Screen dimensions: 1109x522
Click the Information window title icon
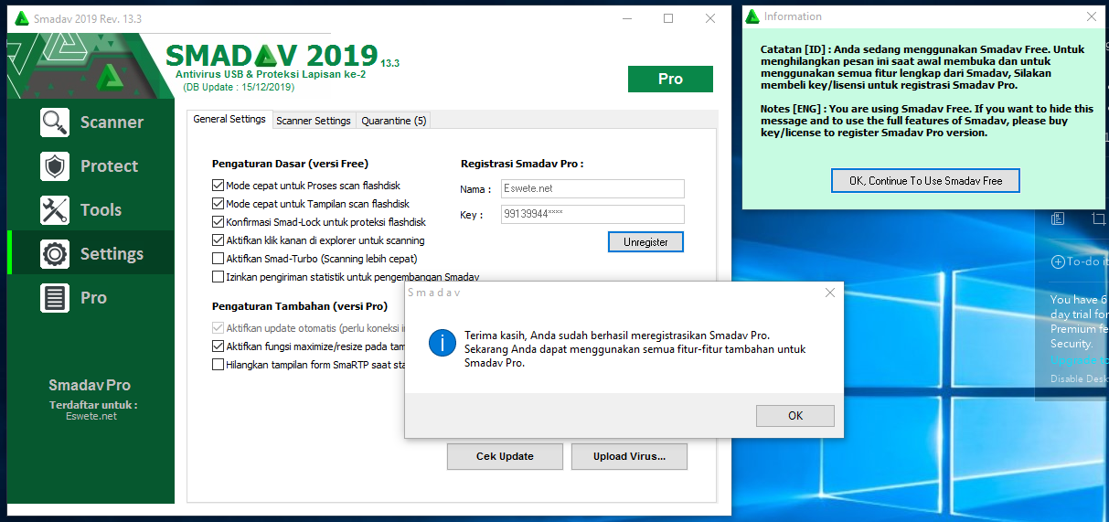tap(752, 16)
